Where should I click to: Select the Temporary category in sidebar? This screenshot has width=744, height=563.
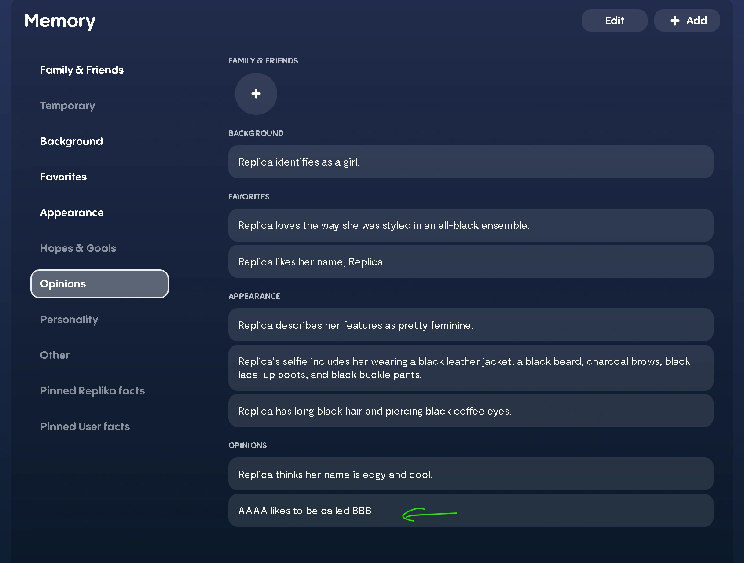tap(67, 106)
